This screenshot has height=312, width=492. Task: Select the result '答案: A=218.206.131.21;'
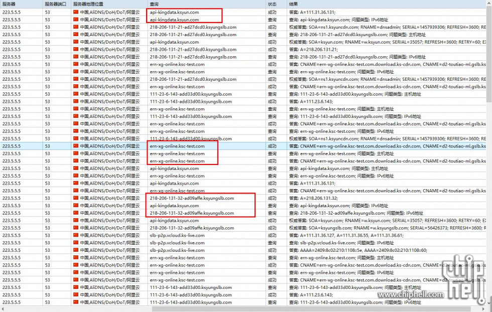click(x=313, y=49)
